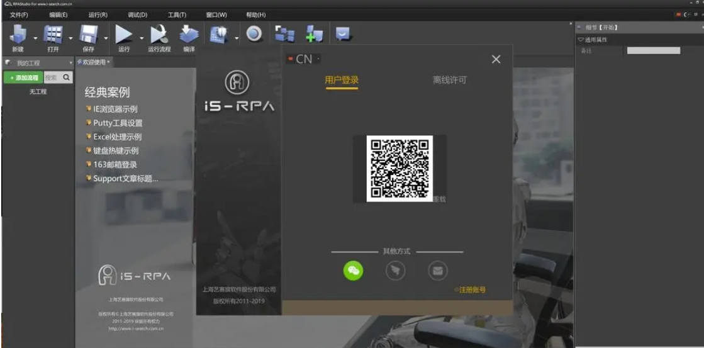Viewport: 704px width, 348px height.
Task: Open the Putty工具设置 example
Action: click(x=118, y=123)
